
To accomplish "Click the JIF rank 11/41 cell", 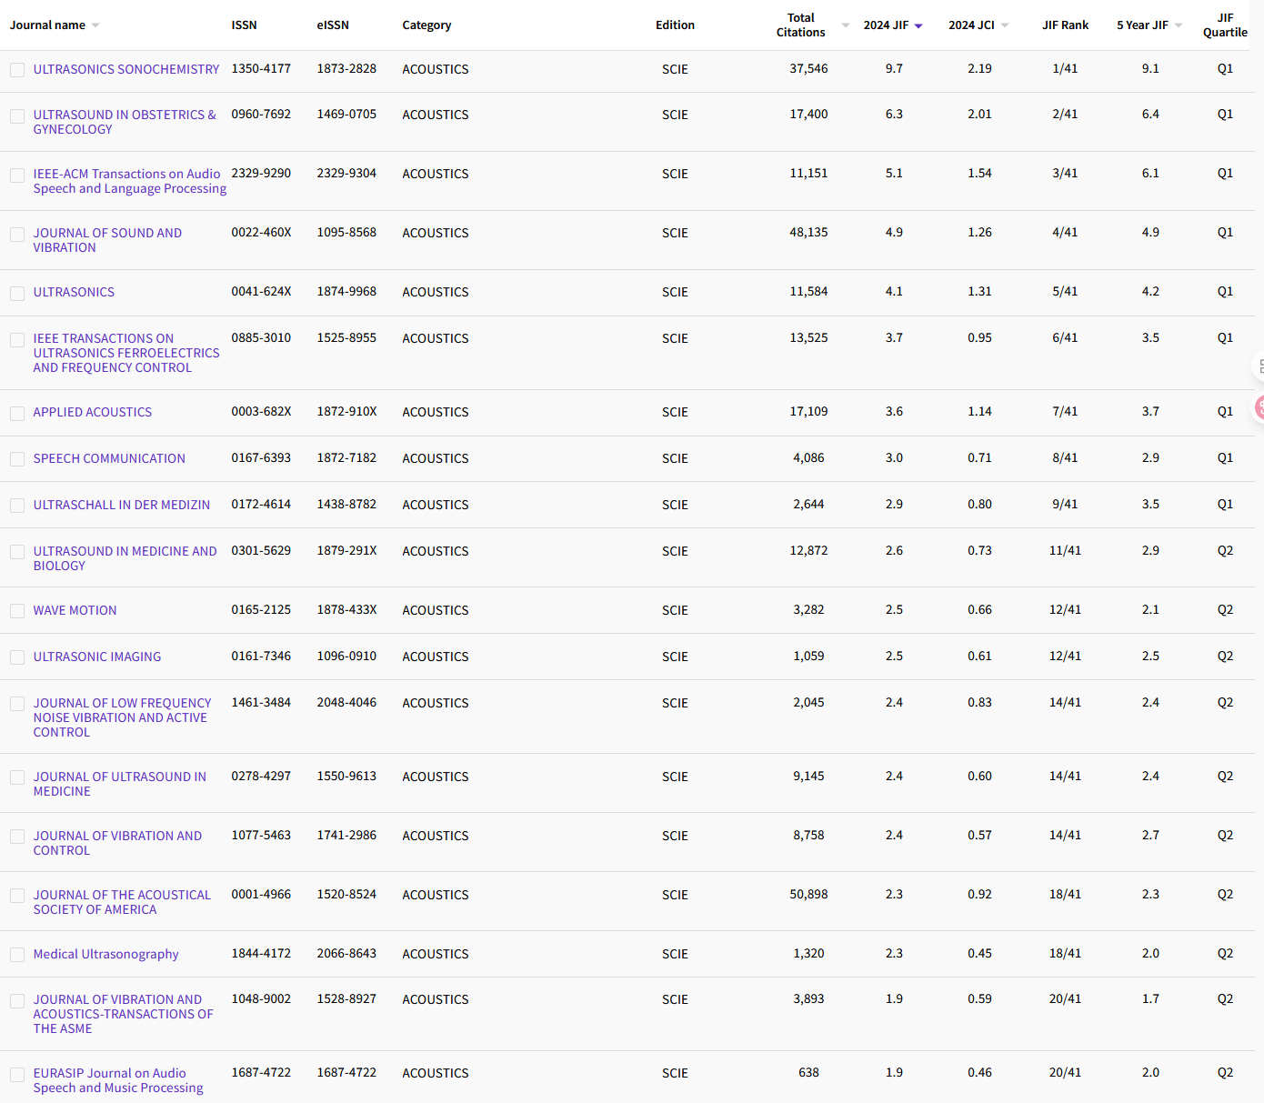I will 1065,550.
